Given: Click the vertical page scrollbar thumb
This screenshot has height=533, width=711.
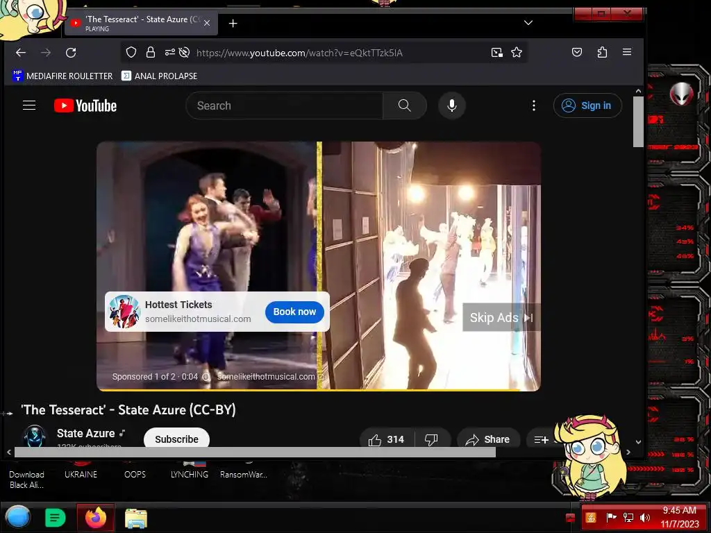Looking at the screenshot, I should click(x=639, y=121).
